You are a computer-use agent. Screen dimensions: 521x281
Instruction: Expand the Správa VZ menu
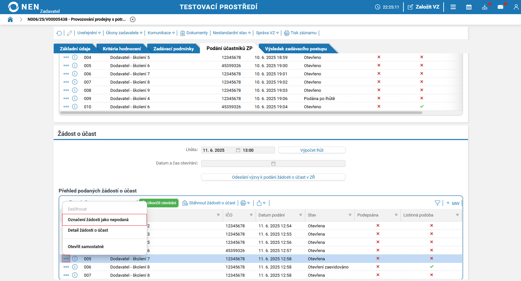(267, 33)
